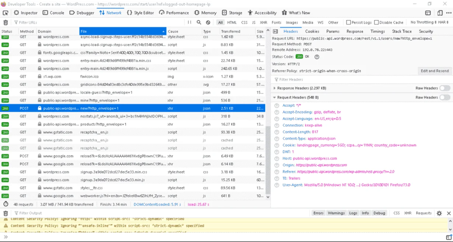Open help icon beside Cookie header
This screenshot has width=453, height=242.
pyautogui.click(x=277, y=145)
